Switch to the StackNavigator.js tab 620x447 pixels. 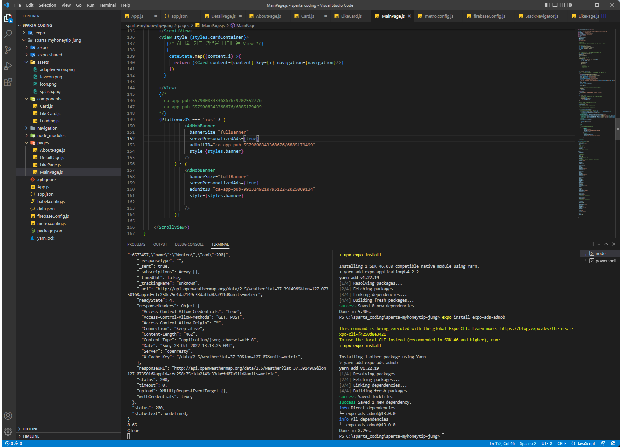coord(542,16)
